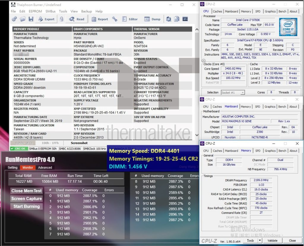Click the wrench tool icon in toolbar
Screen dimensions: 304x246
(x=115, y=19)
